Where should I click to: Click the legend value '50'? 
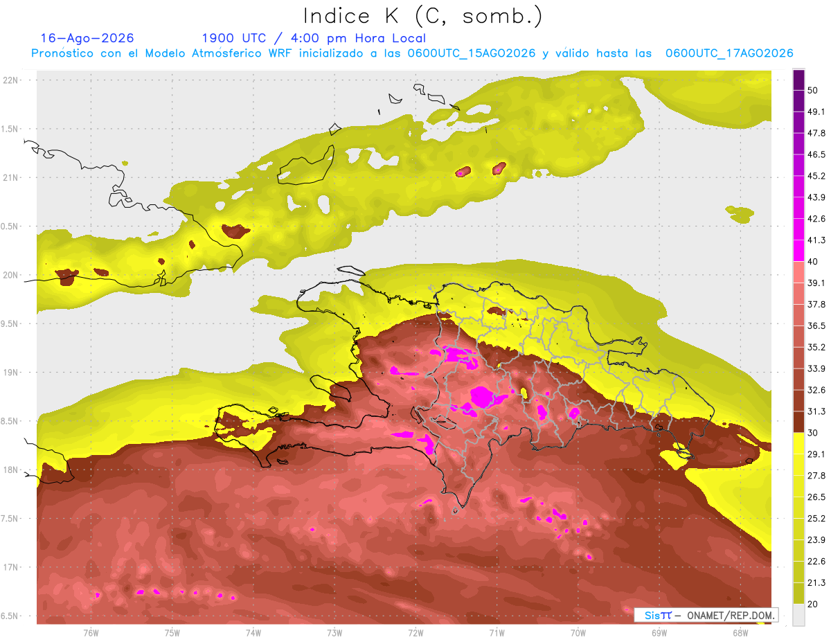point(813,90)
